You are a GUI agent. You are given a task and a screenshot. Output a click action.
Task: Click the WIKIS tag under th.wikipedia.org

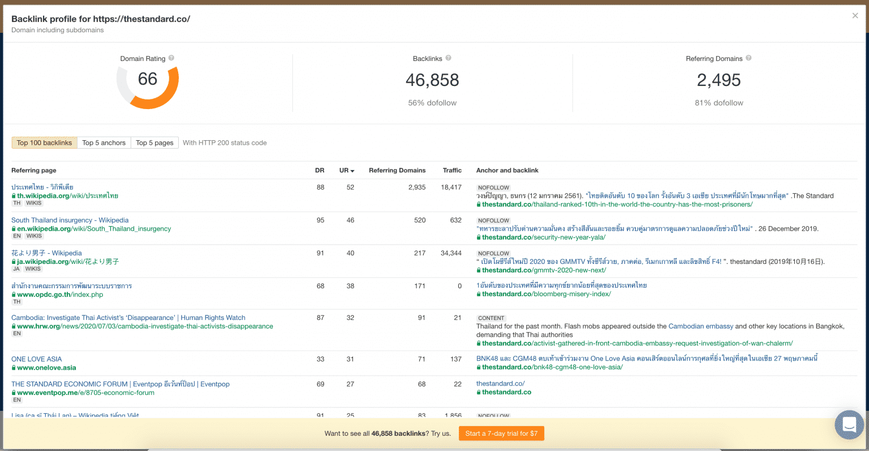[x=34, y=203]
